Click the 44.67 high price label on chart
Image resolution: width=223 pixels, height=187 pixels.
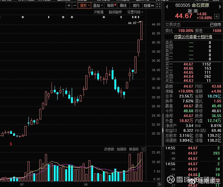(x=132, y=23)
